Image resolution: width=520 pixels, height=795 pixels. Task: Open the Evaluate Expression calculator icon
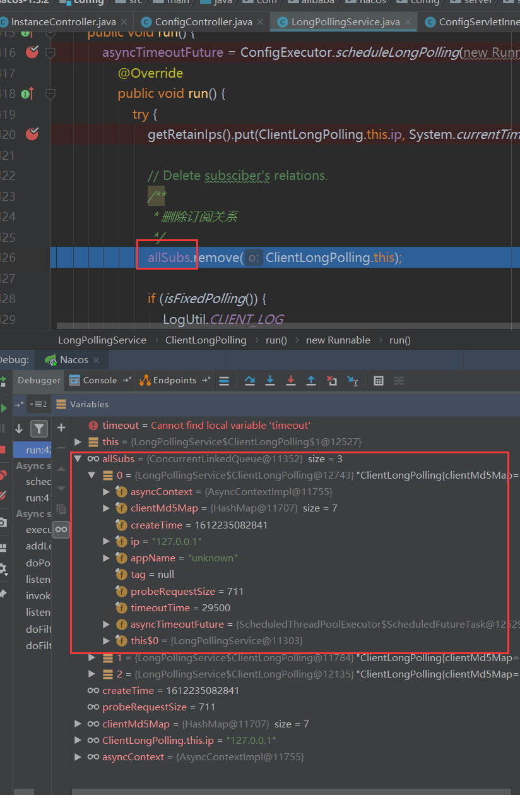(x=379, y=381)
